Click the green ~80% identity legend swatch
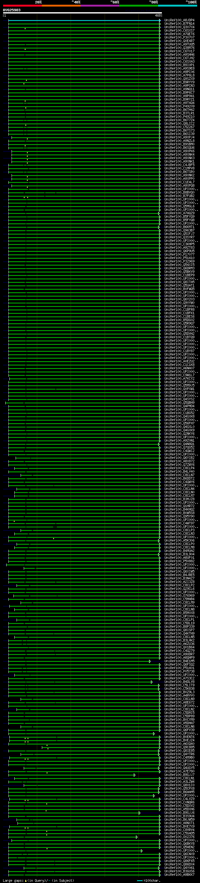The height and width of the screenshot is (883, 200). click(139, 6)
